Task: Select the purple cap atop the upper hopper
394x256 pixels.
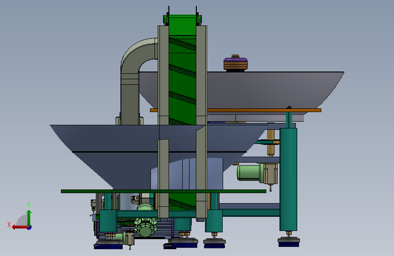Action: click(235, 60)
